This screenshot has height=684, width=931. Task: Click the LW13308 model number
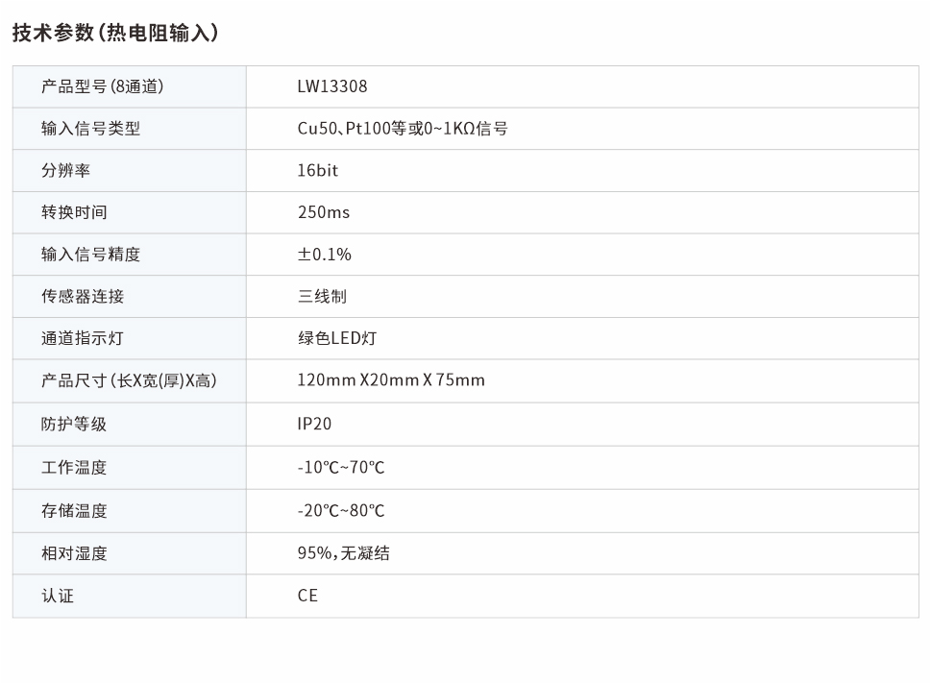332,86
